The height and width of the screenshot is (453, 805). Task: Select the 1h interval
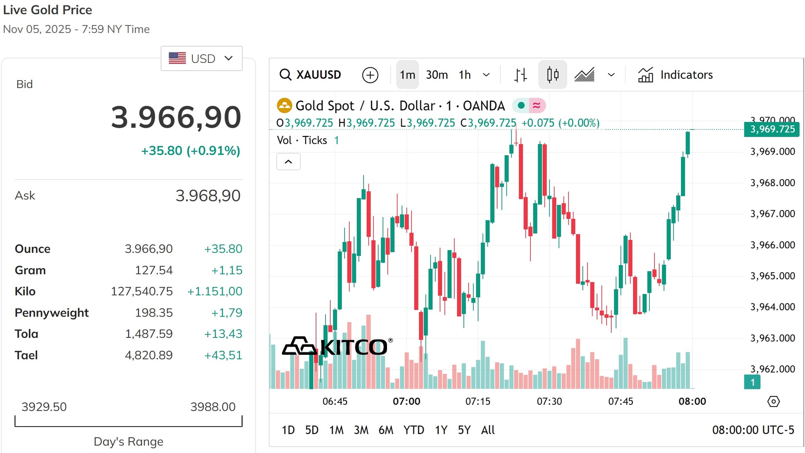(x=465, y=75)
